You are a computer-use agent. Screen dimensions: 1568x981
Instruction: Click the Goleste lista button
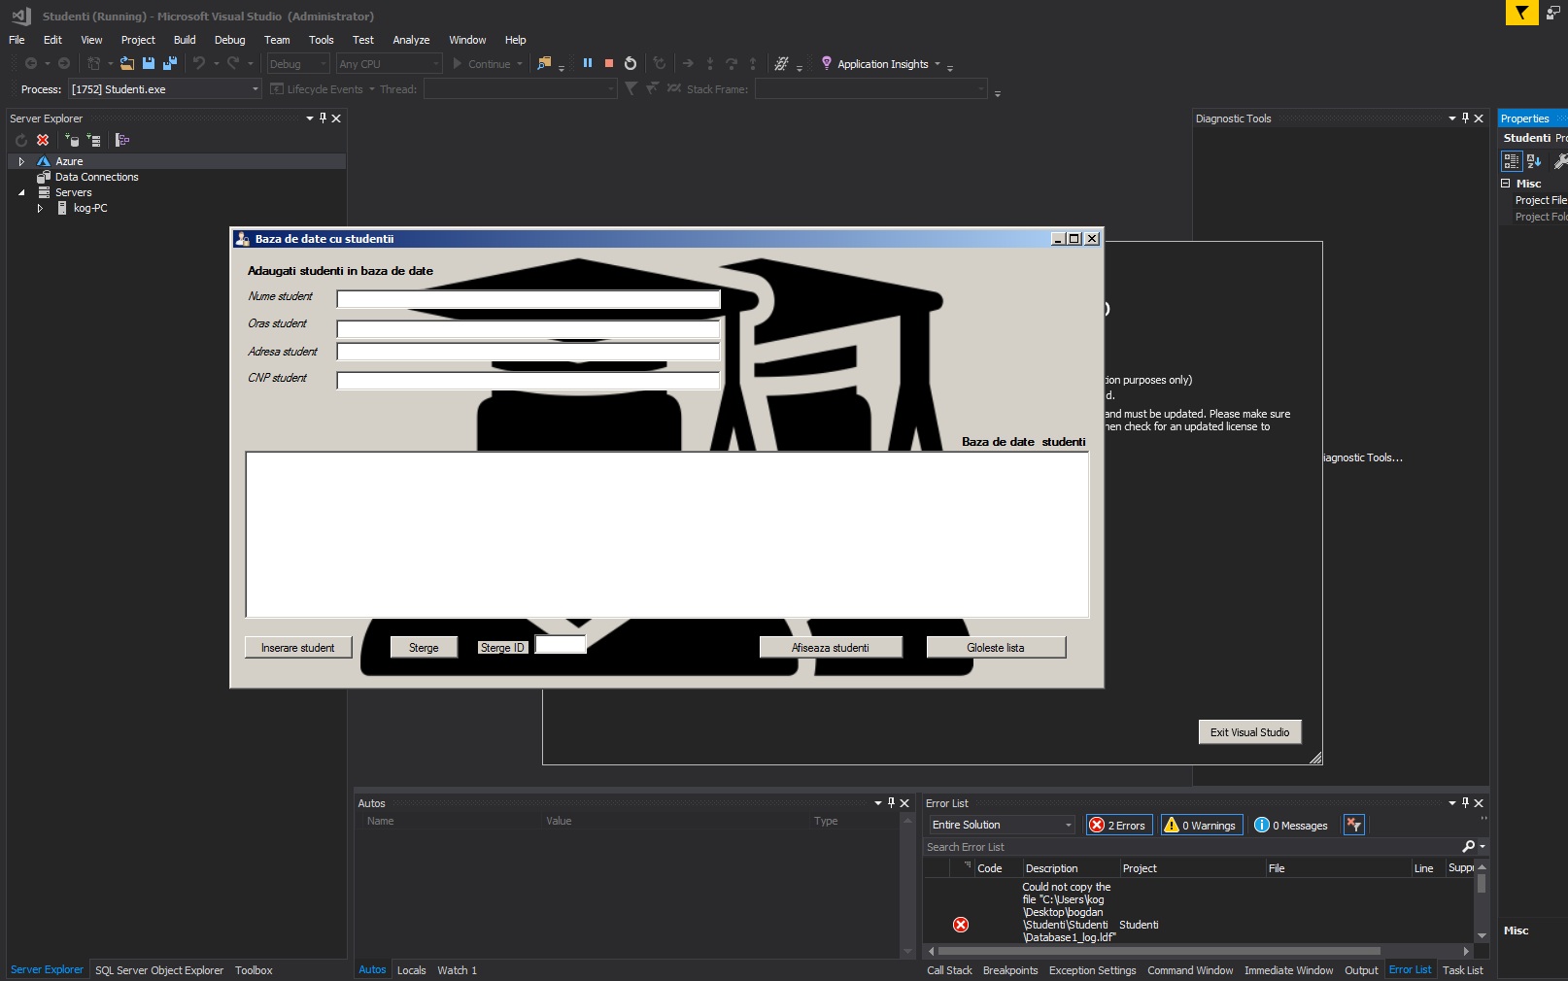(x=996, y=648)
